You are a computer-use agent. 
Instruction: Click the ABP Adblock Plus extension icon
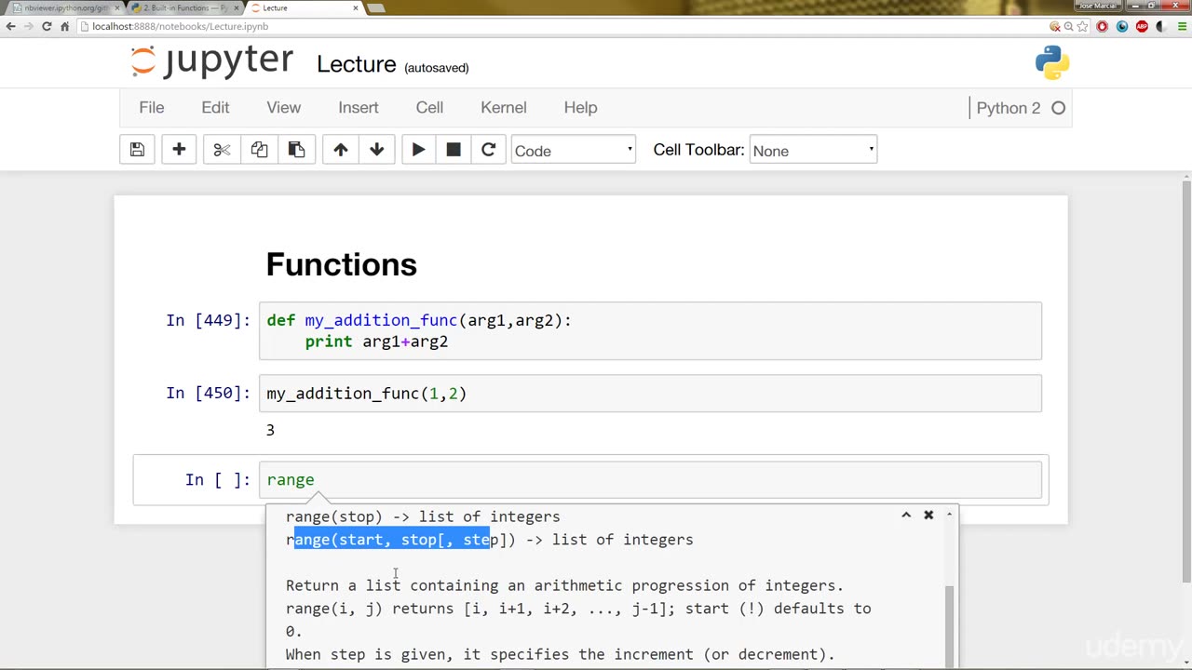(1142, 27)
